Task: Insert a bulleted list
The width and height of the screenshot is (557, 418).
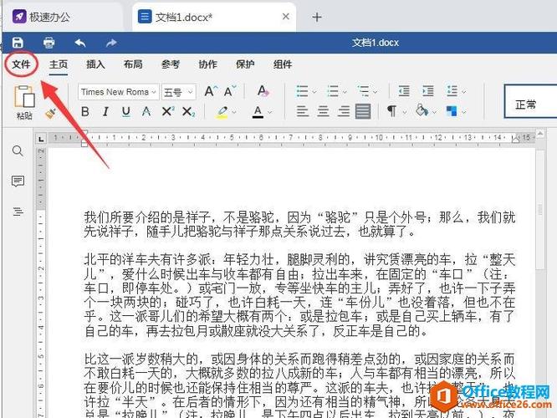Action: click(x=302, y=92)
